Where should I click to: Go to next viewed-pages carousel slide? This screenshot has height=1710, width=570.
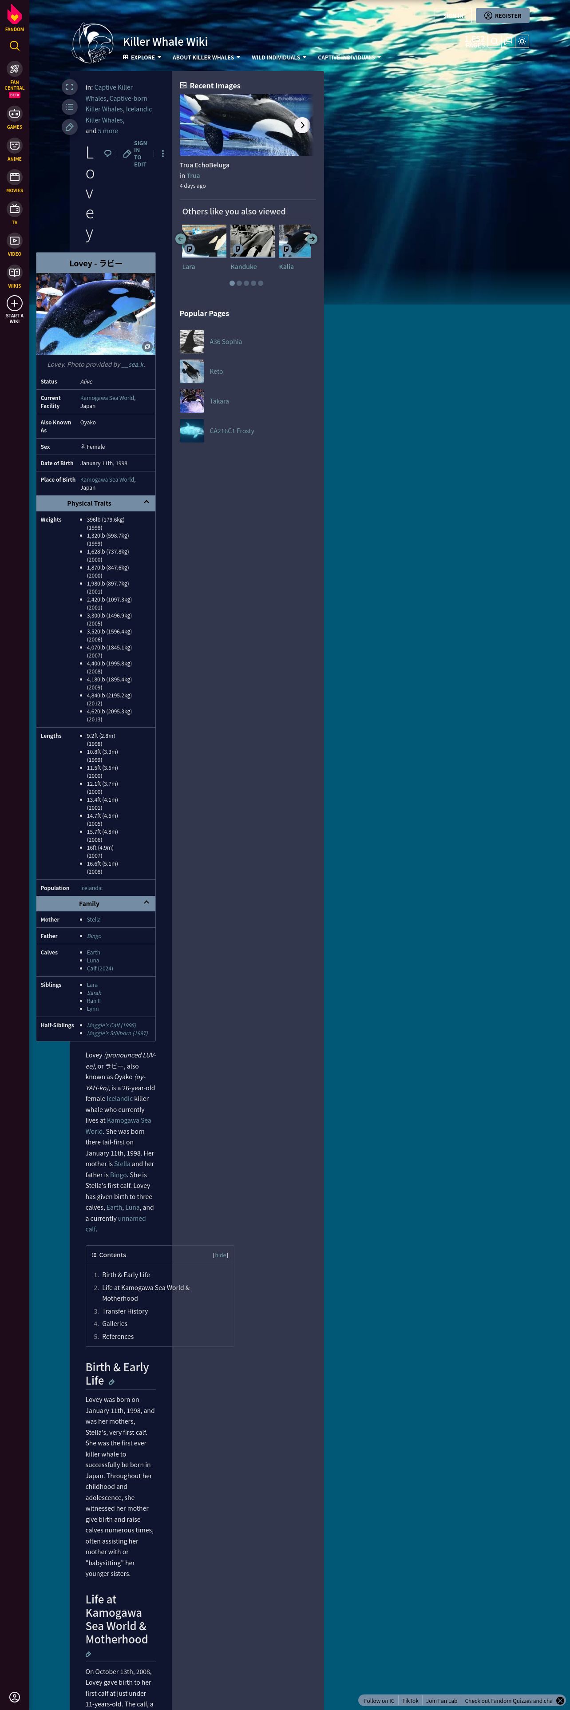312,238
